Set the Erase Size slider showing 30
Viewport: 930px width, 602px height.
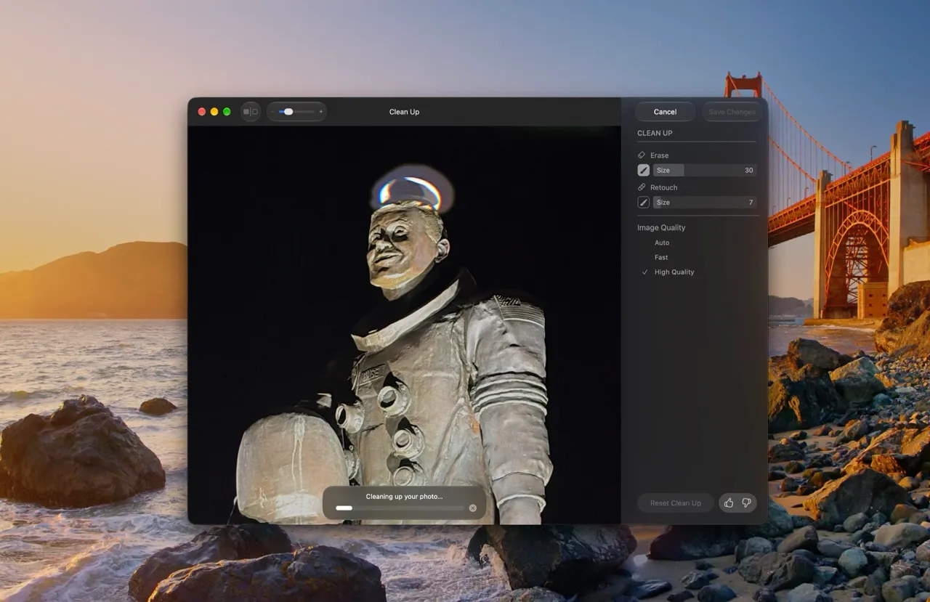[x=705, y=170]
